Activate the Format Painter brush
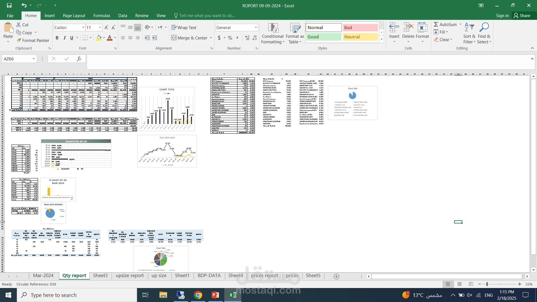This screenshot has width=537, height=302. [33, 40]
